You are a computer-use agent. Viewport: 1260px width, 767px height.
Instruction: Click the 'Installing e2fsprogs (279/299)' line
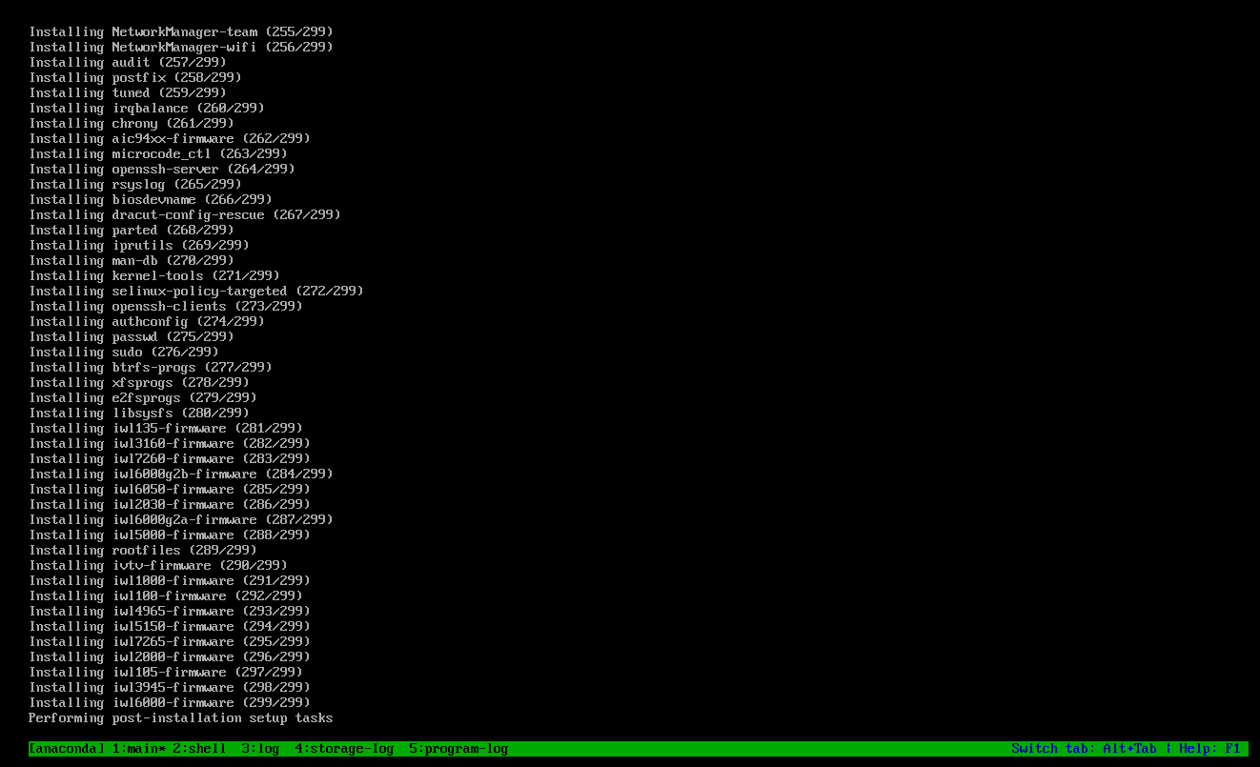(143, 398)
